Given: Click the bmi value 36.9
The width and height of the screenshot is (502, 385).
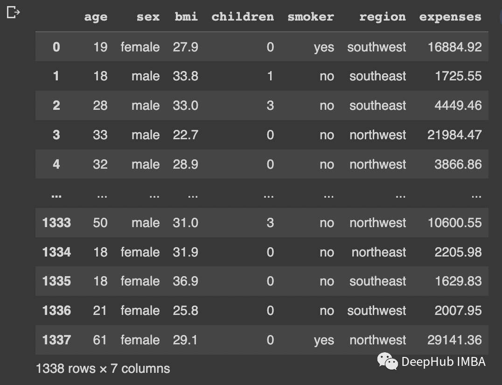Looking at the screenshot, I should 186,281.
